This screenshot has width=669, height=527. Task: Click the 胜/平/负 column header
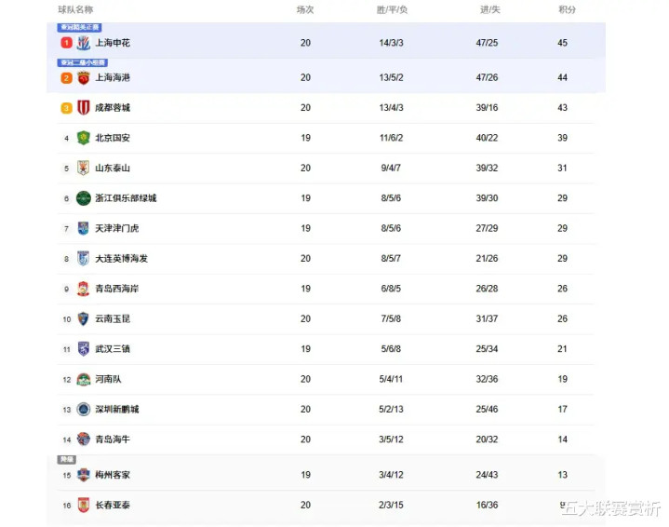[x=392, y=10]
